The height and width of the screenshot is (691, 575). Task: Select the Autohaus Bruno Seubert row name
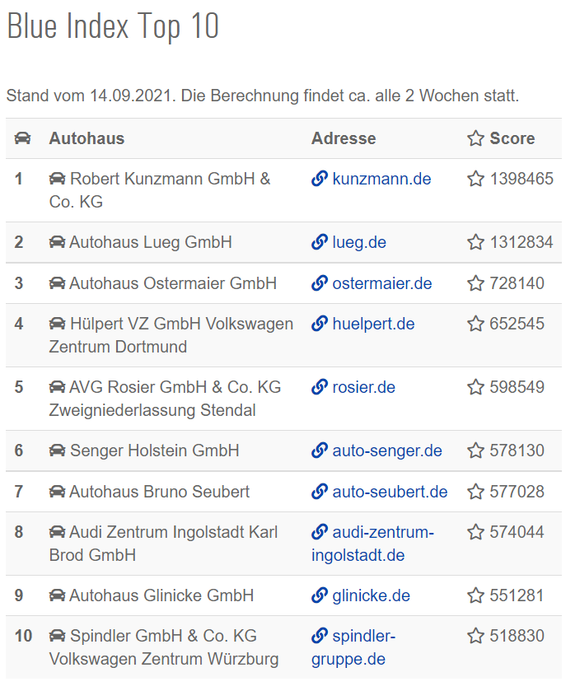(x=159, y=492)
